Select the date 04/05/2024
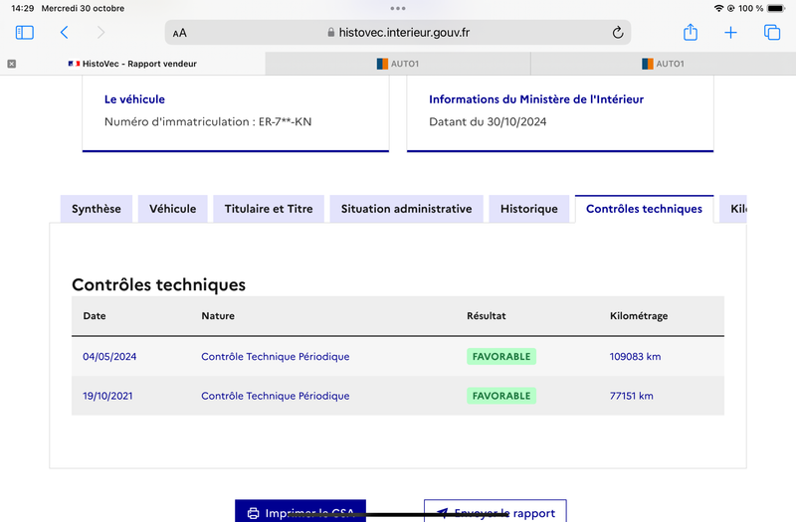Image resolution: width=796 pixels, height=522 pixels. pyautogui.click(x=109, y=357)
